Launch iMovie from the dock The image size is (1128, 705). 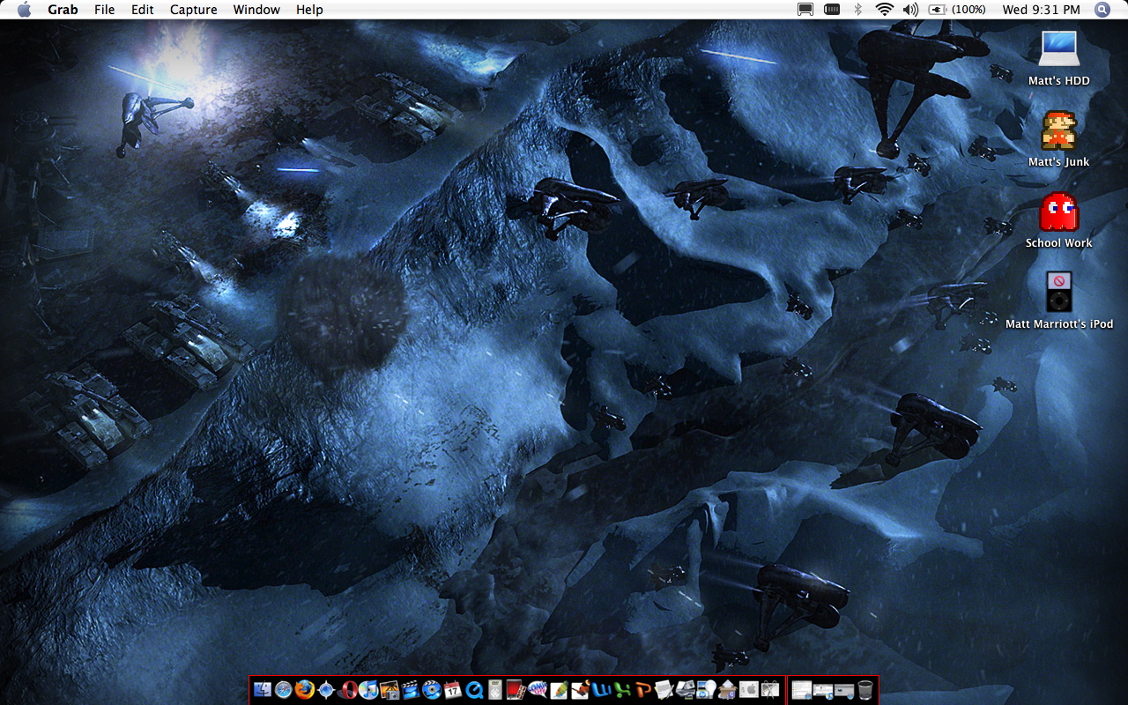point(411,690)
